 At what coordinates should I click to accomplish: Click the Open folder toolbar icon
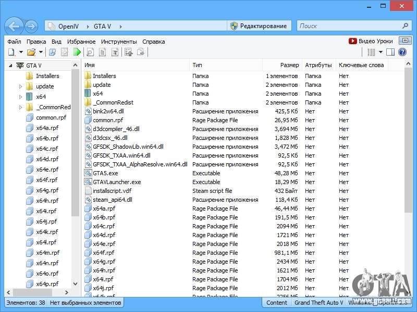pos(31,52)
